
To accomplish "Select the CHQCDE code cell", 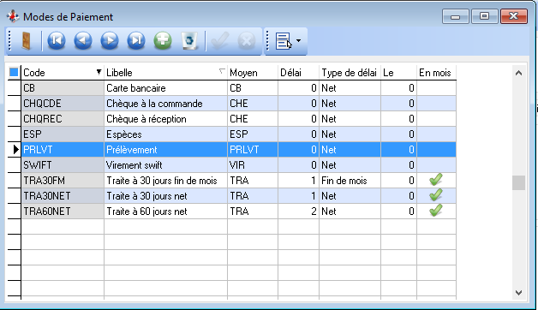I will tap(63, 104).
